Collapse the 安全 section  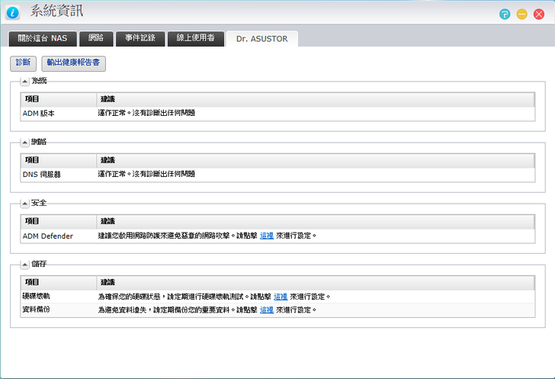24,204
